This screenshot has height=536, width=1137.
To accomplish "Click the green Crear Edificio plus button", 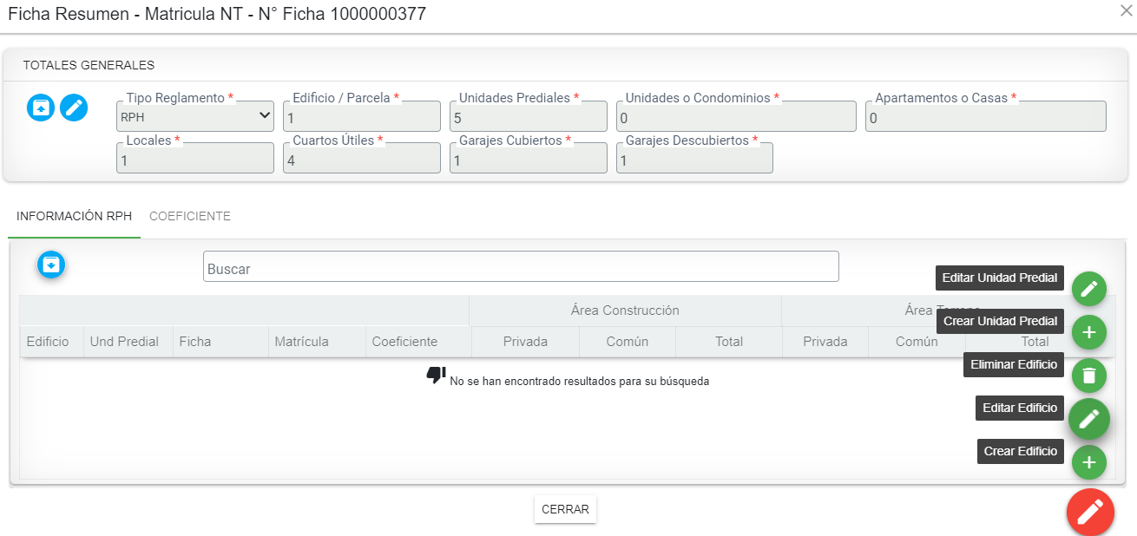I will pyautogui.click(x=1088, y=462).
